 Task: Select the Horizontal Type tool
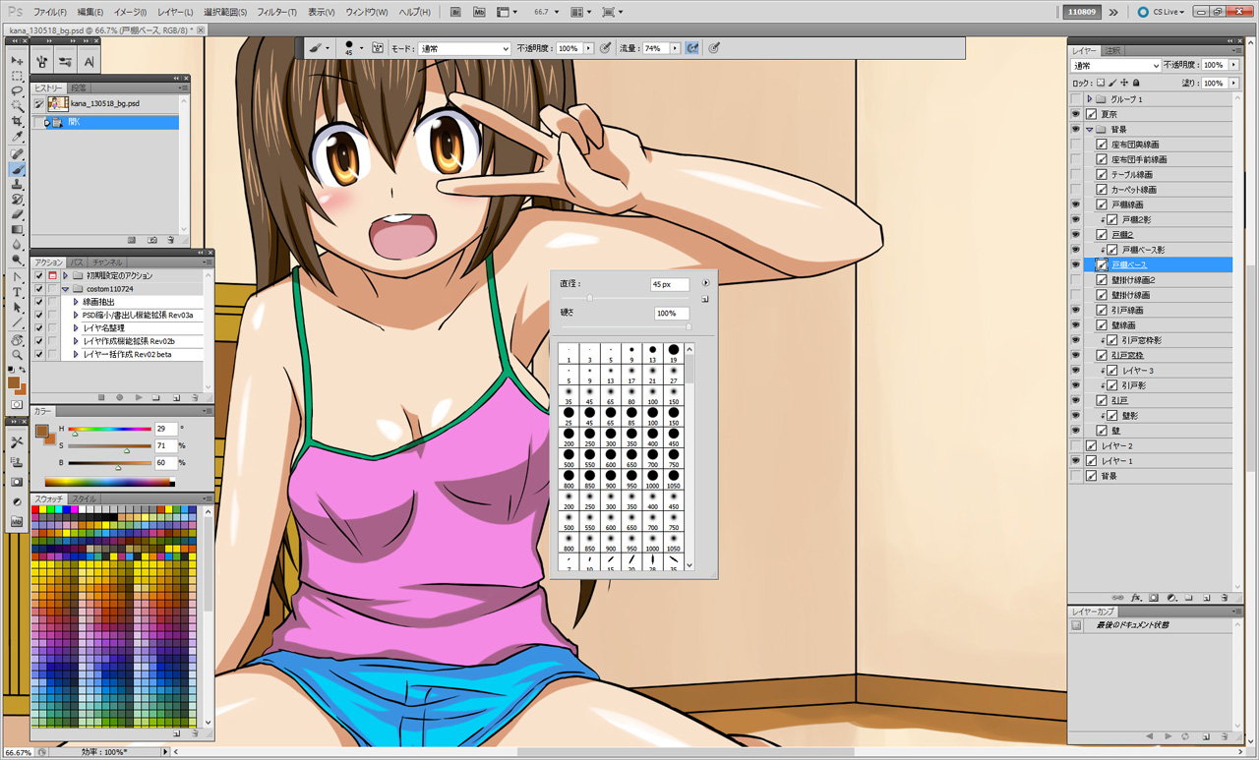17,292
